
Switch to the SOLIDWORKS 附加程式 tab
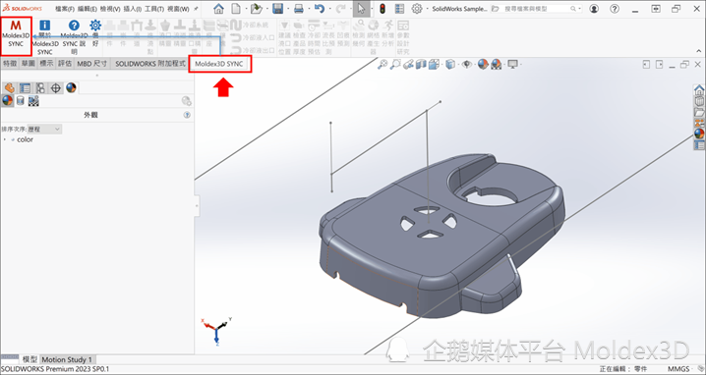[150, 64]
